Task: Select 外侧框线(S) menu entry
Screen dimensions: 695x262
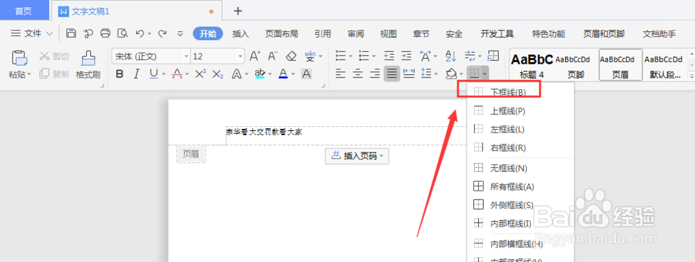Action: tap(521, 205)
